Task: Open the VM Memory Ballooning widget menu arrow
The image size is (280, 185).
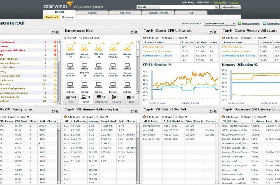Action: point(132,111)
